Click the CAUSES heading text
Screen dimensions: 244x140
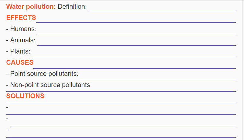tap(20, 63)
